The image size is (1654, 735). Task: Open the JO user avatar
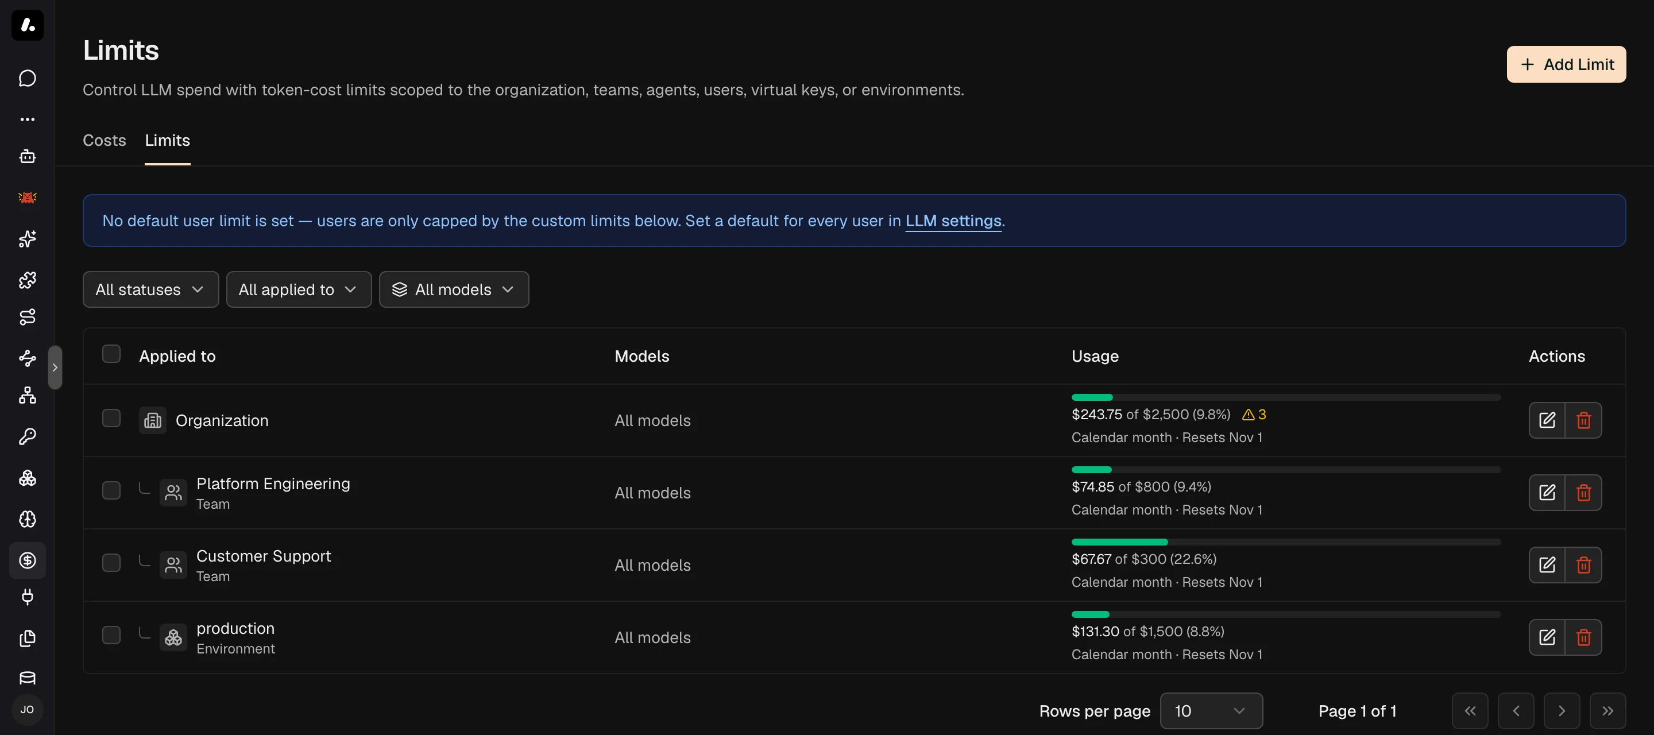pos(27,709)
